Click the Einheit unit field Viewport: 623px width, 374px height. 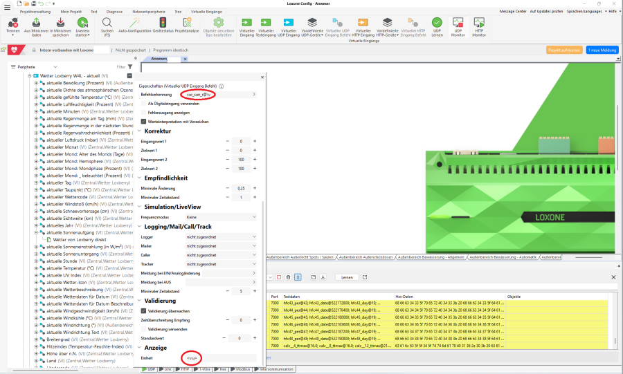(x=221, y=358)
